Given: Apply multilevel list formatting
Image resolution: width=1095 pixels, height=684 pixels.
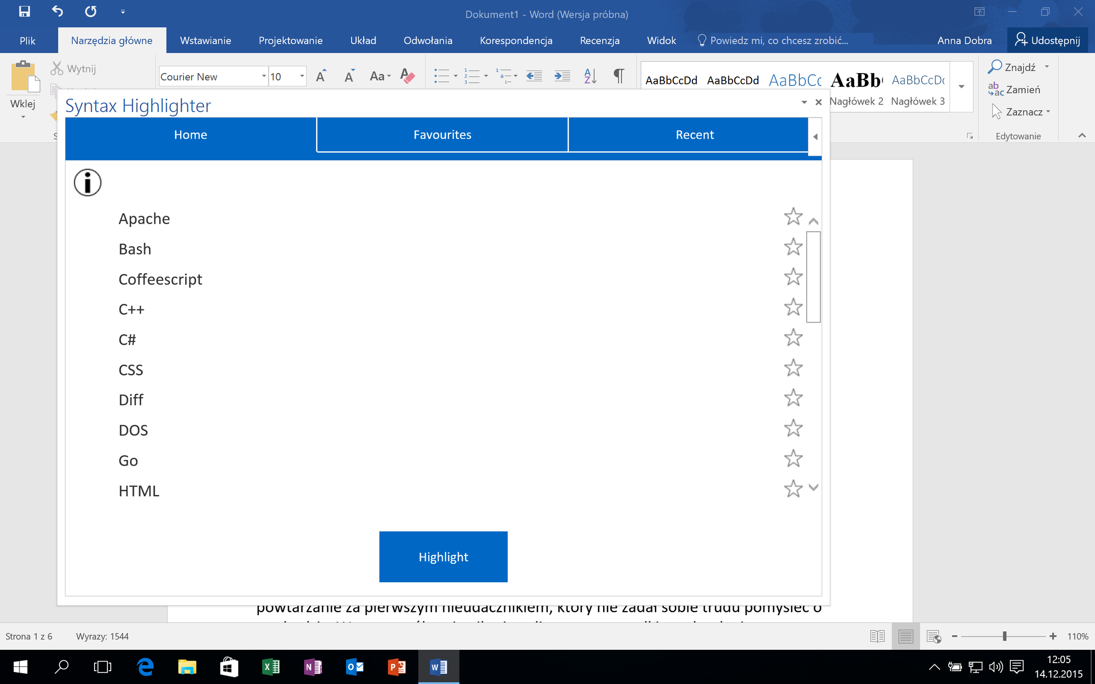Looking at the screenshot, I should click(x=503, y=76).
